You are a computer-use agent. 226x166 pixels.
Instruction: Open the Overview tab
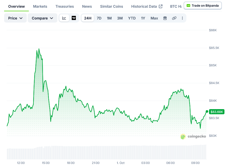pyautogui.click(x=16, y=6)
